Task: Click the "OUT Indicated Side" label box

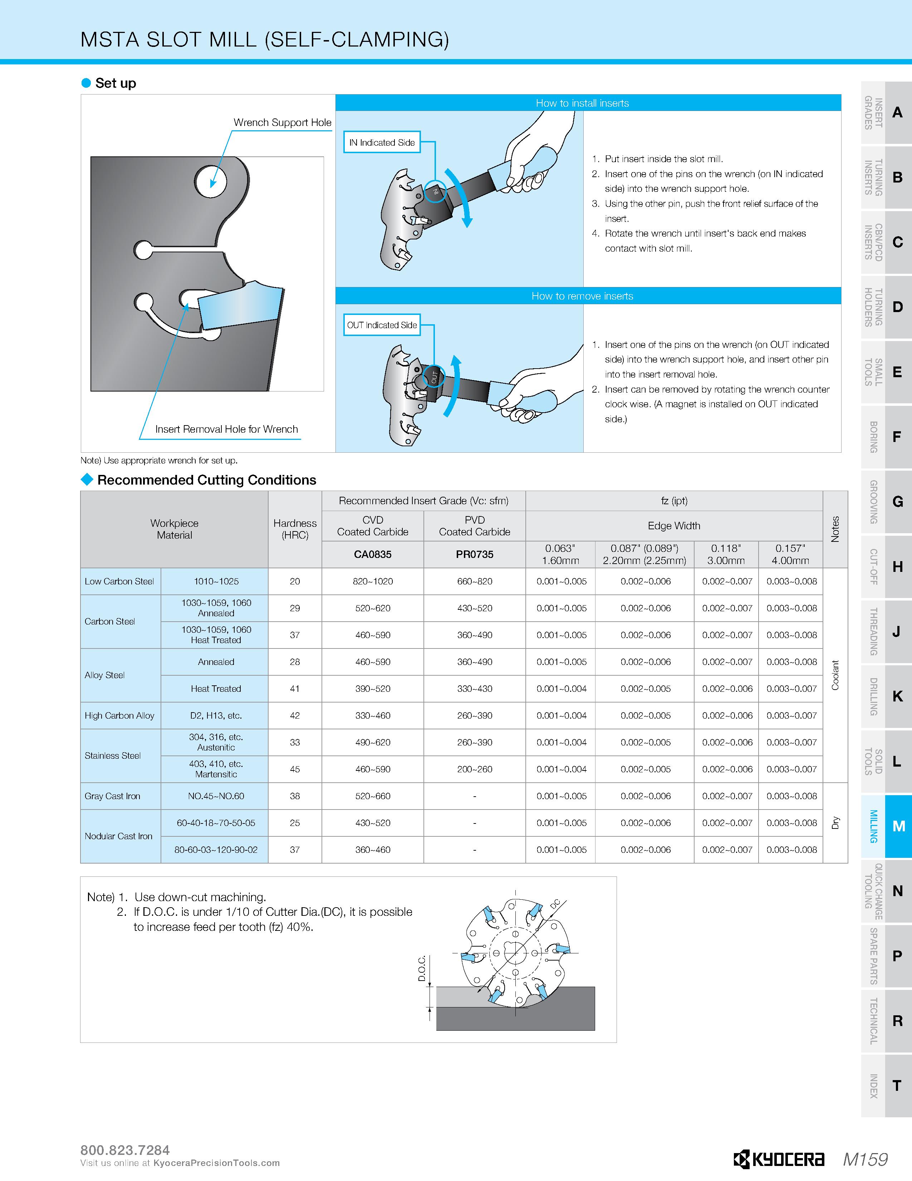Action: point(382,325)
